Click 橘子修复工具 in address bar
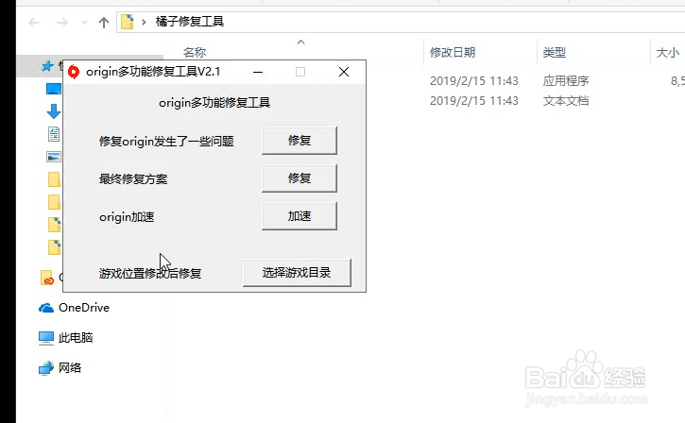The height and width of the screenshot is (423, 685). tap(190, 22)
